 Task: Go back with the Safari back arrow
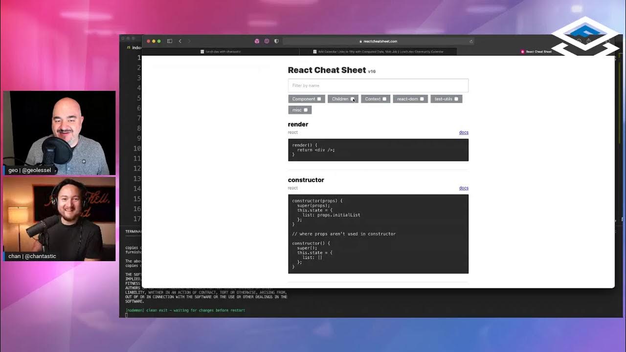pos(180,41)
